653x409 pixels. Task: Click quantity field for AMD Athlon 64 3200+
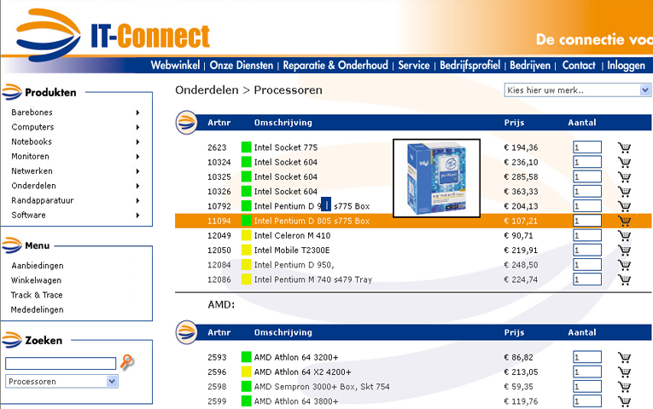(587, 357)
